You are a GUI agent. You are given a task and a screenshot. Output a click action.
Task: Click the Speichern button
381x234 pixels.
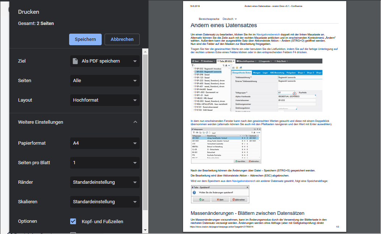(x=85, y=39)
